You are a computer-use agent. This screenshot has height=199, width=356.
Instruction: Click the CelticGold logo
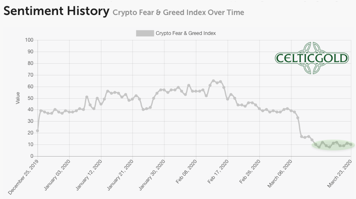pos(312,58)
